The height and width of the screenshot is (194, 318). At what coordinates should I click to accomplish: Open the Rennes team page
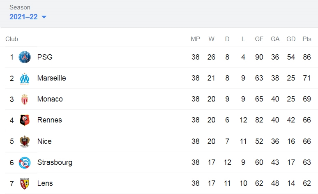[x=49, y=120]
